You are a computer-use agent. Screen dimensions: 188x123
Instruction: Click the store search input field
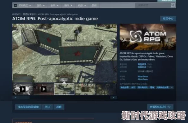click(153, 5)
